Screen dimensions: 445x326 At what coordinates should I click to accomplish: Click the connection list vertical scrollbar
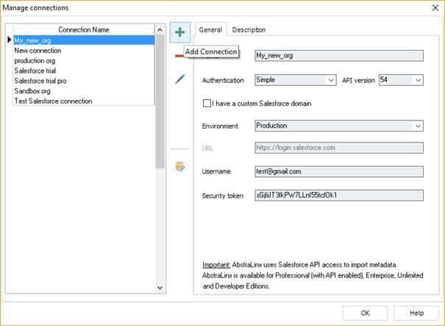point(160,95)
